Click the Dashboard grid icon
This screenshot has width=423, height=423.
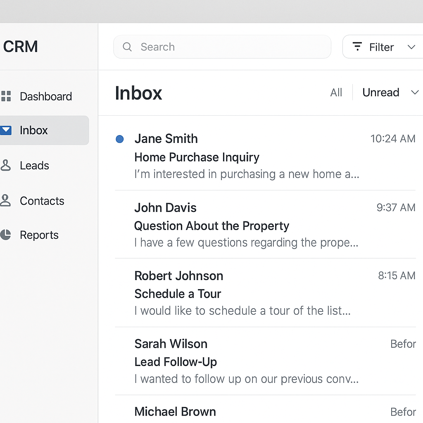pos(6,96)
